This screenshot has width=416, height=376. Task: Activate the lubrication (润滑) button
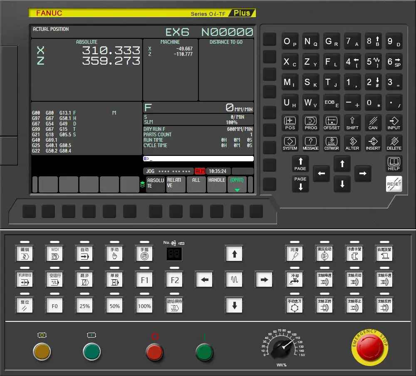pyautogui.click(x=295, y=253)
